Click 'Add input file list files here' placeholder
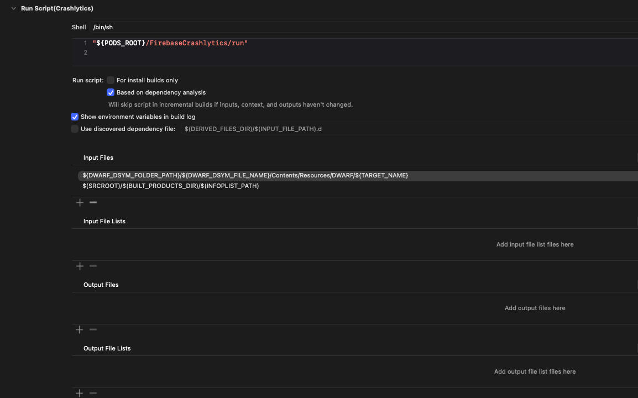 [535, 244]
